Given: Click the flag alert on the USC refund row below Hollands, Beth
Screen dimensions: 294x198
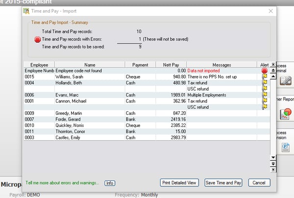Looking at the screenshot, I should (x=265, y=89).
